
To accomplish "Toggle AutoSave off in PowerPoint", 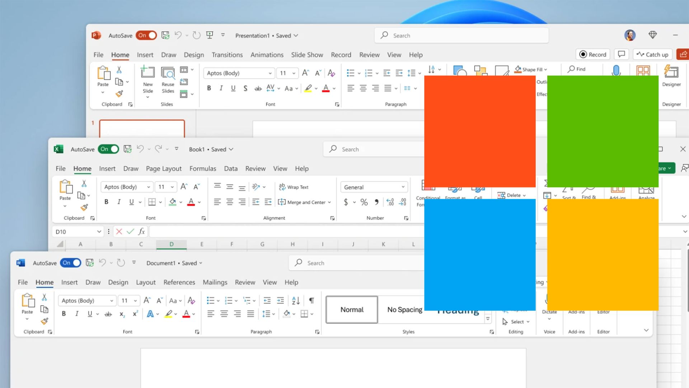I will pos(146,35).
